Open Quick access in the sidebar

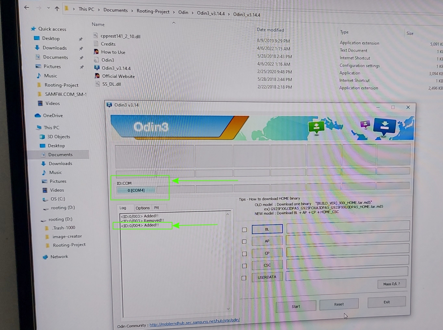(x=52, y=29)
